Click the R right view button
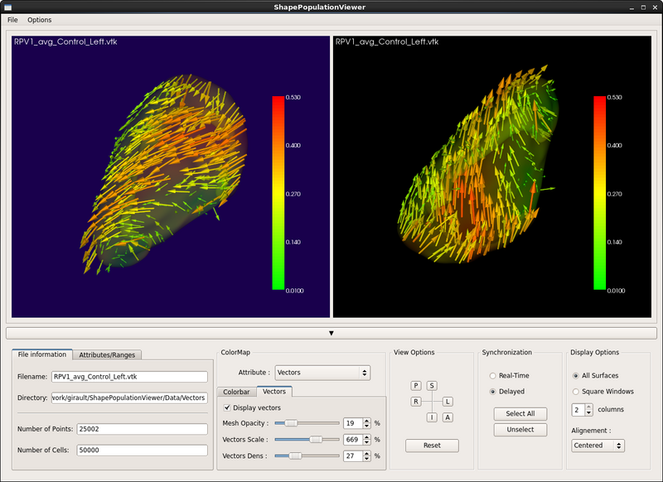Screen dimensions: 663x482 pos(418,401)
